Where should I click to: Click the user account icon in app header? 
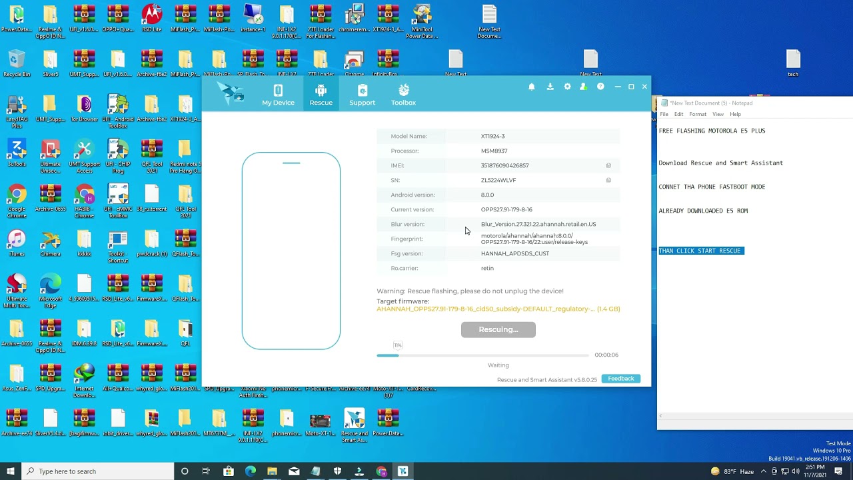pos(584,87)
